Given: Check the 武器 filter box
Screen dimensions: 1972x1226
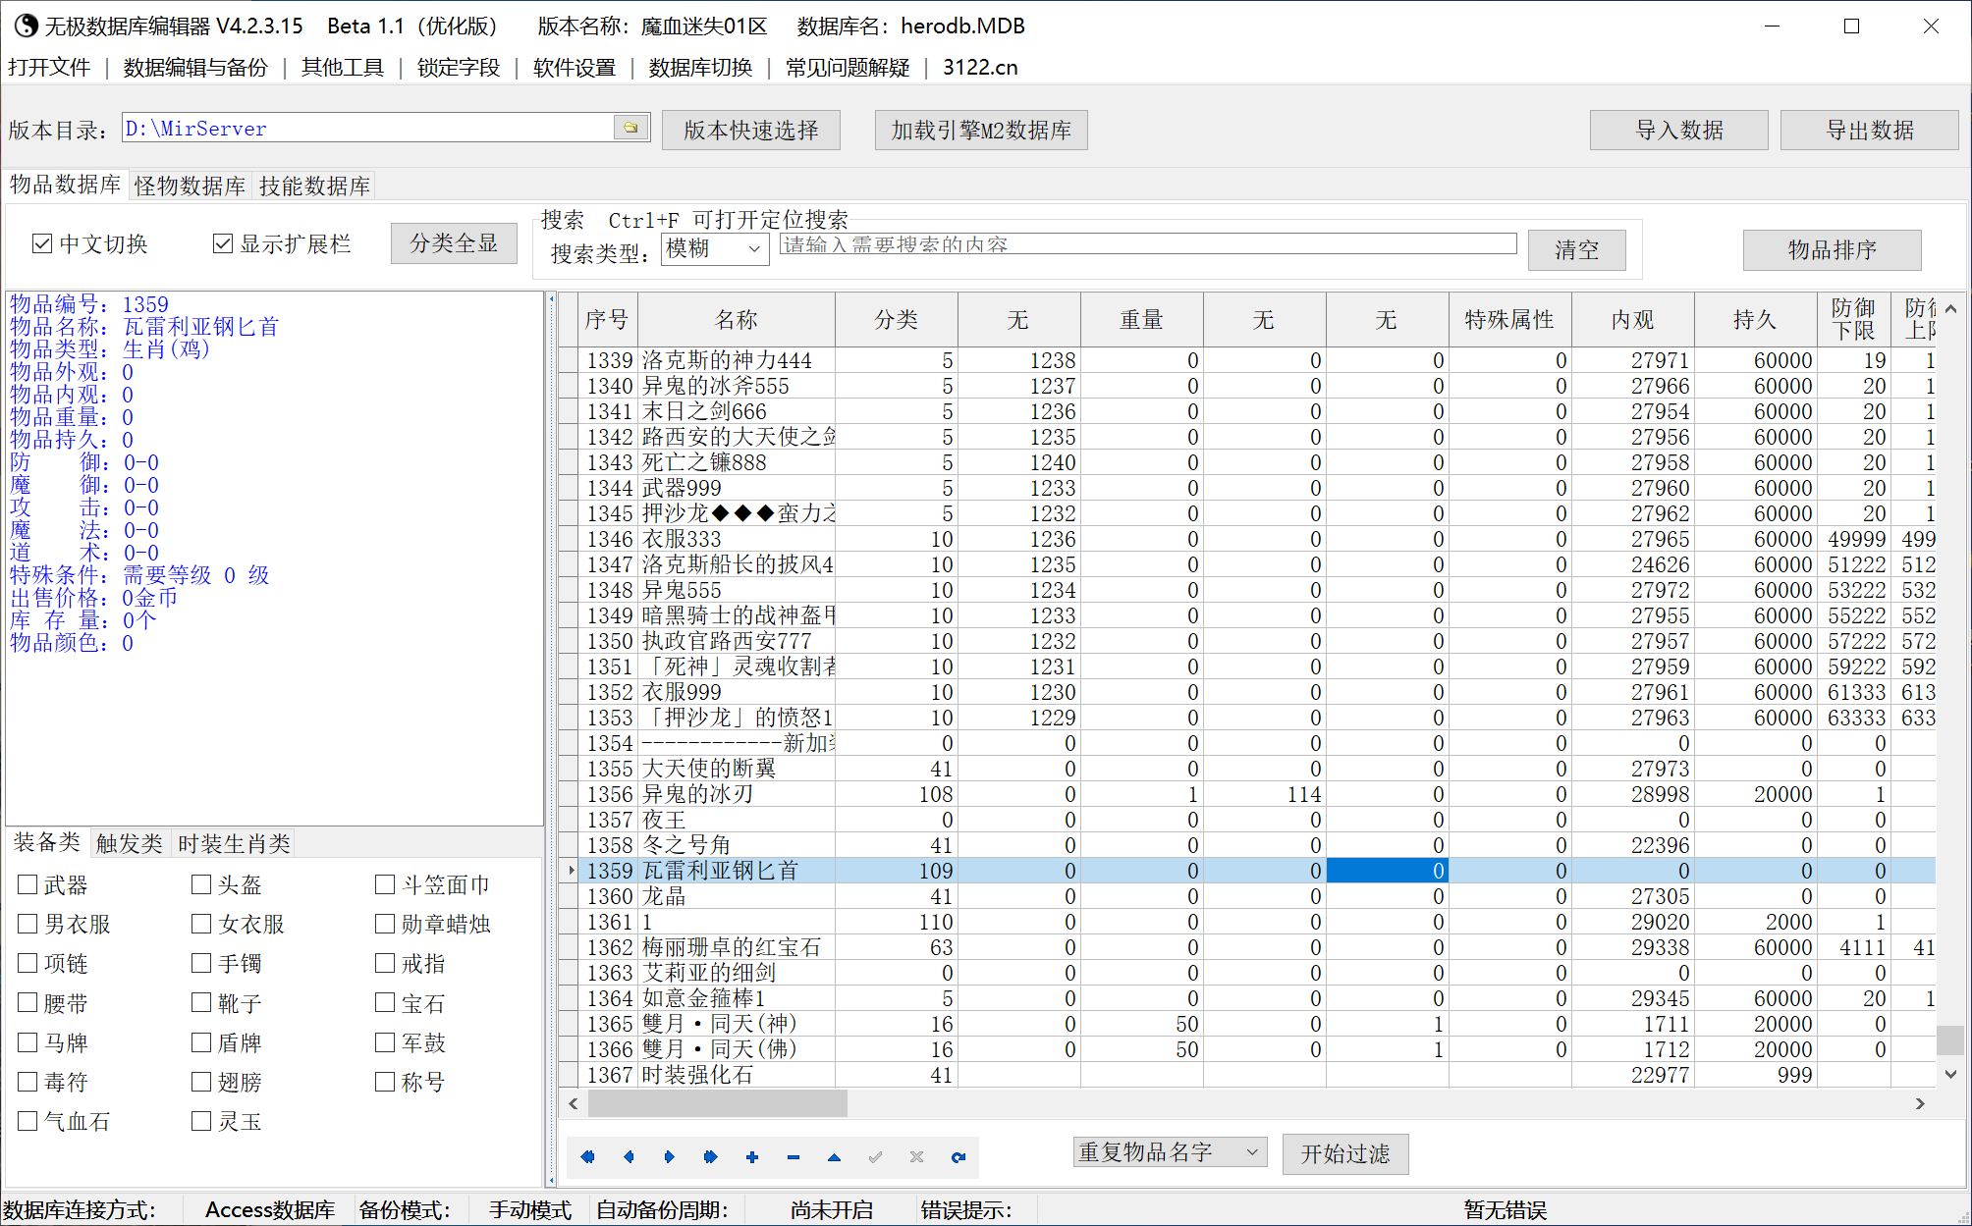Looking at the screenshot, I should point(27,884).
